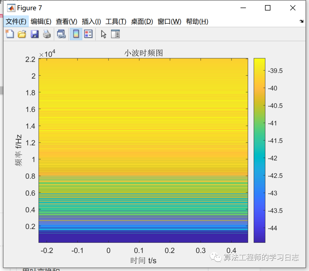Dock the figure using the top-right arrow
This screenshot has width=309, height=271.
coord(302,21)
